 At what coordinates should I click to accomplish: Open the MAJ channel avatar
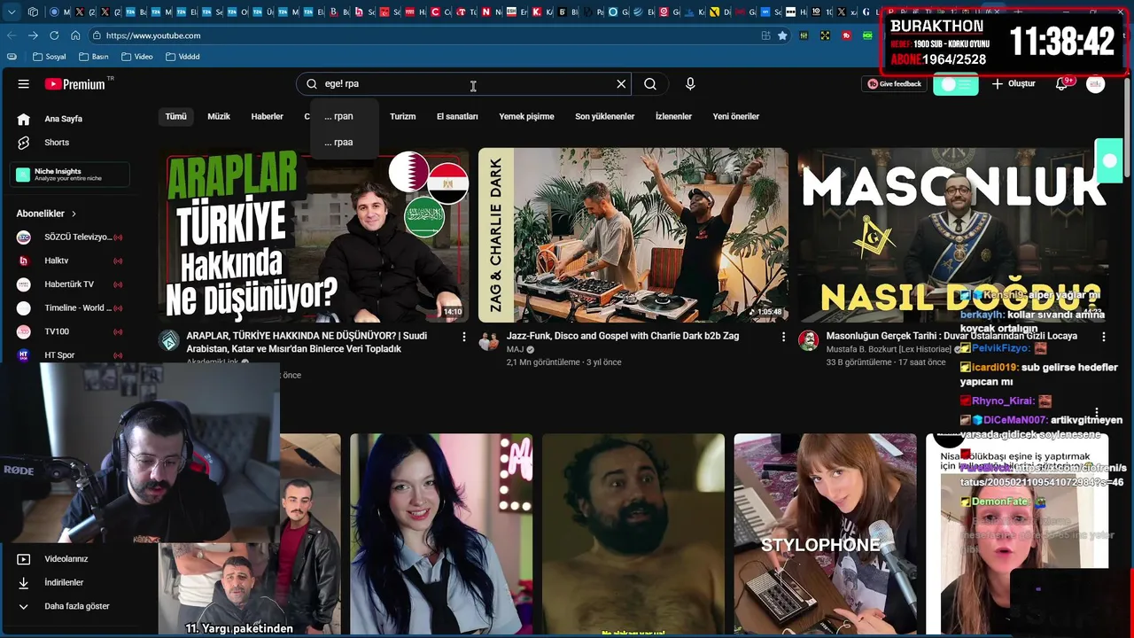[489, 341]
